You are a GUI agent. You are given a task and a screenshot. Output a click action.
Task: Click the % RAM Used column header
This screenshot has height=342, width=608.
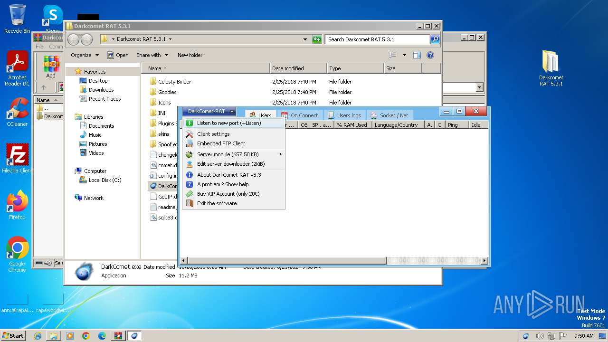pos(352,125)
